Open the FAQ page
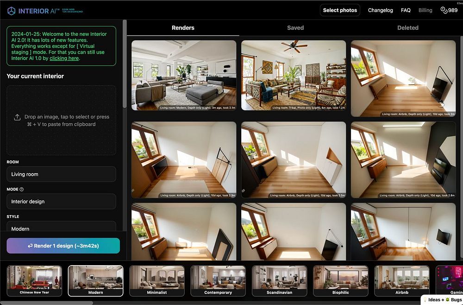 pos(406,10)
